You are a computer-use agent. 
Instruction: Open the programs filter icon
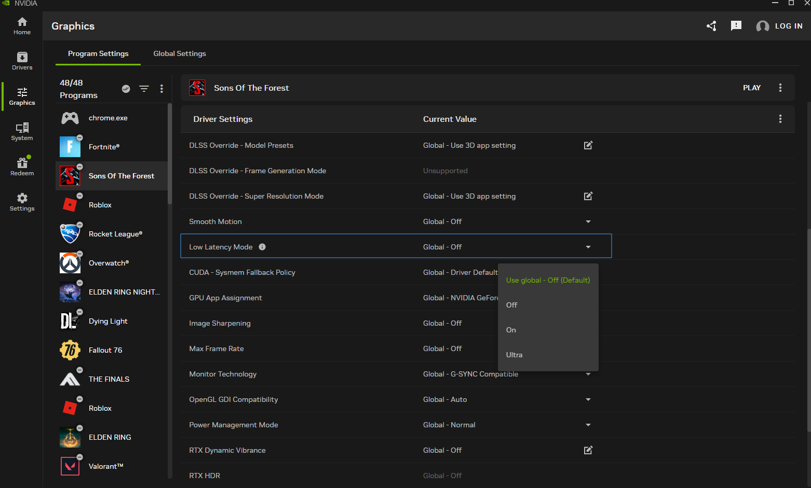[144, 89]
